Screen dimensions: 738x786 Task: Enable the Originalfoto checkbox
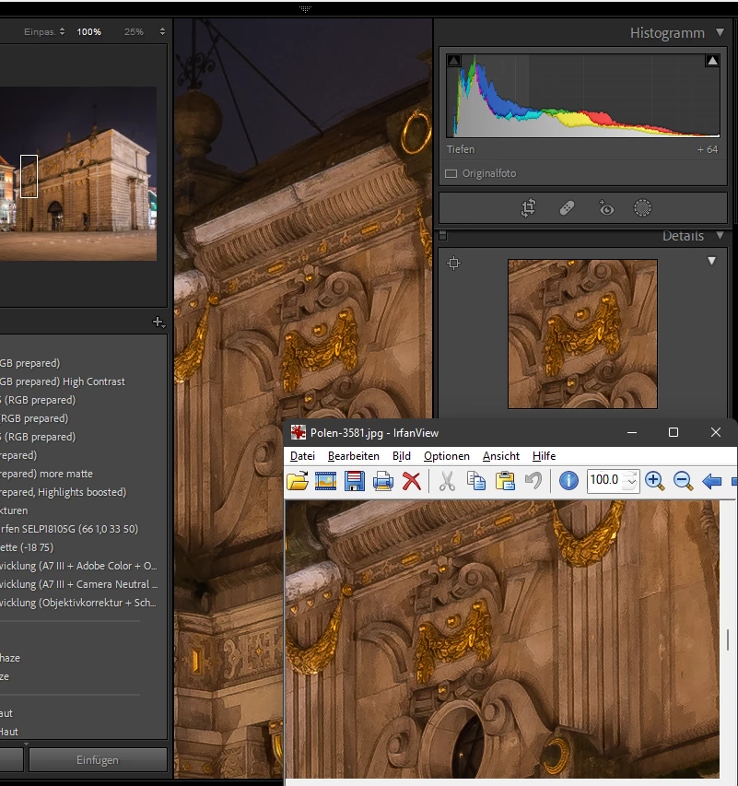pos(451,173)
